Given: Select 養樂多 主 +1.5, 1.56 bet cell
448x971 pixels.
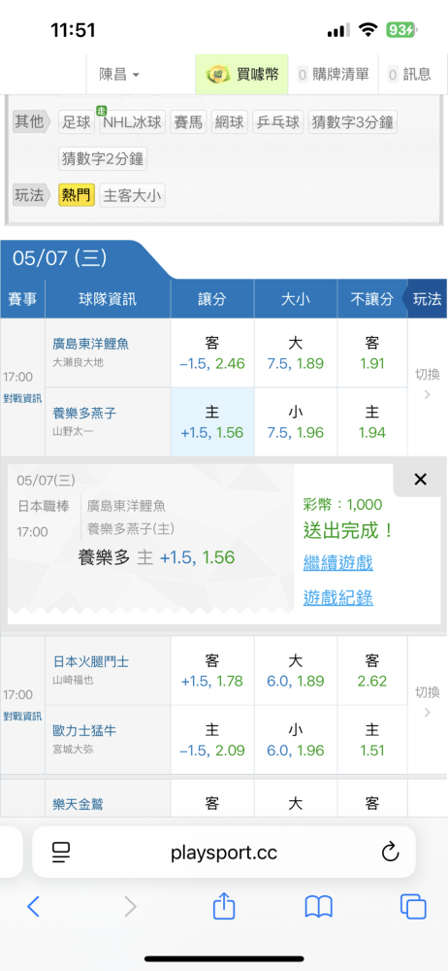Looking at the screenshot, I should click(212, 422).
